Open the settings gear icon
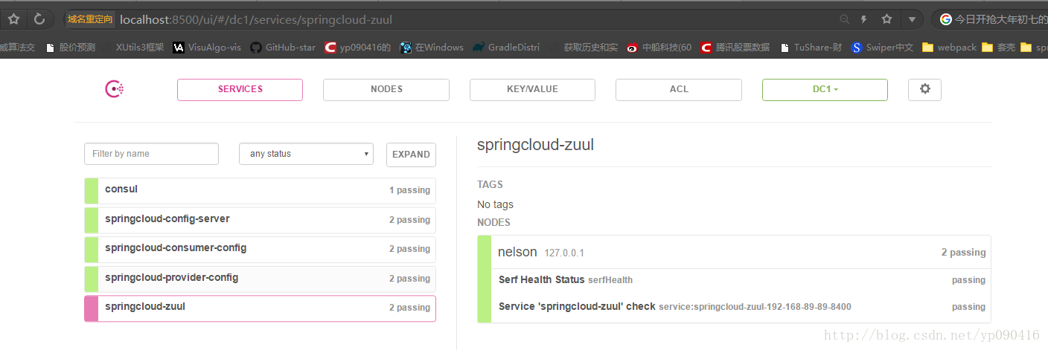Viewport: 1048px width, 350px height. pos(924,89)
